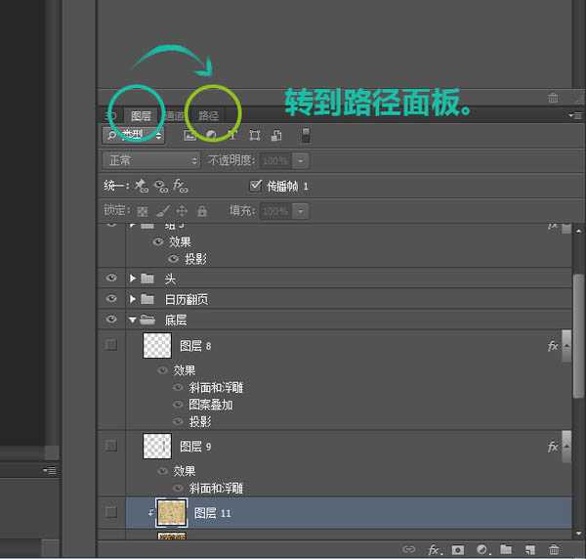The height and width of the screenshot is (559, 586).
Task: Lock all padlock icon
Action: click(202, 211)
